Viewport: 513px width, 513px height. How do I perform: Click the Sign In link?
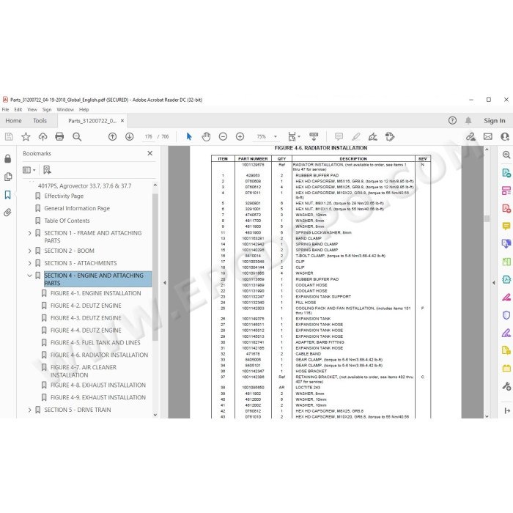495,121
